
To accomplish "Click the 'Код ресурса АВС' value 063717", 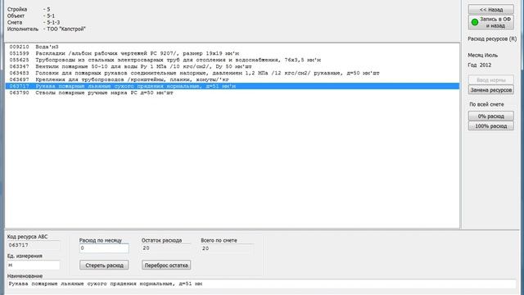I will click(34, 245).
